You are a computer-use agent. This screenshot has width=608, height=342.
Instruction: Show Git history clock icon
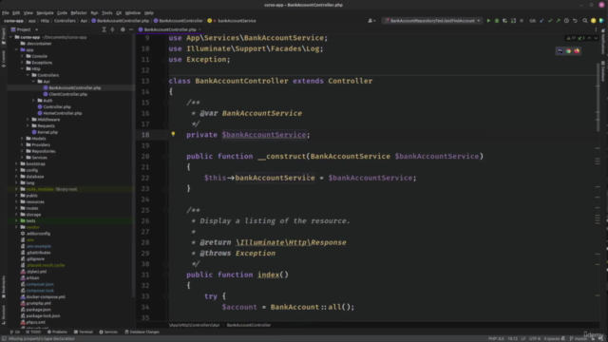click(566, 21)
